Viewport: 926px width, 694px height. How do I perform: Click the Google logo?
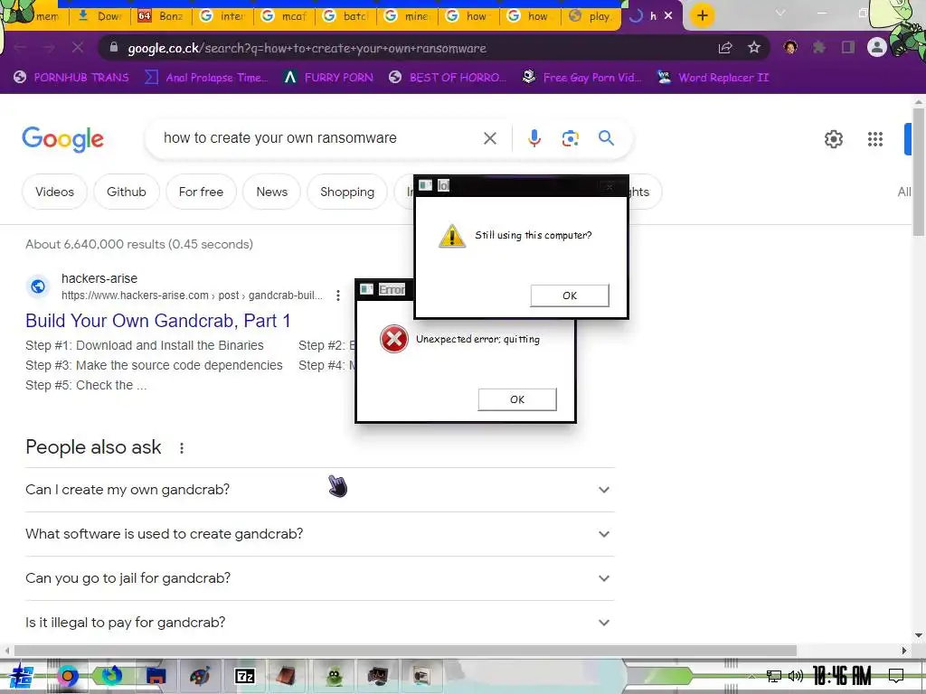pos(62,139)
